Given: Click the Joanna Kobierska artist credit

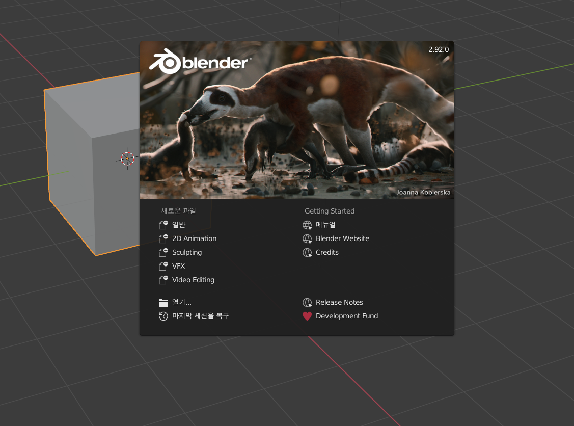Looking at the screenshot, I should pyautogui.click(x=423, y=193).
